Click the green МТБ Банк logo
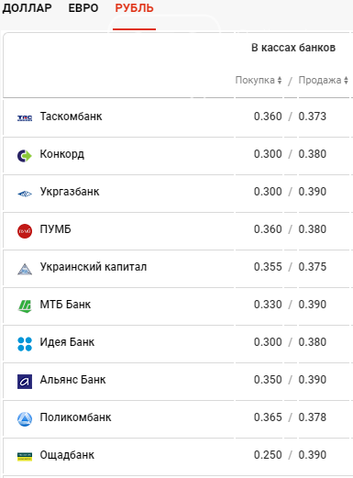The image size is (353, 478). (x=25, y=306)
